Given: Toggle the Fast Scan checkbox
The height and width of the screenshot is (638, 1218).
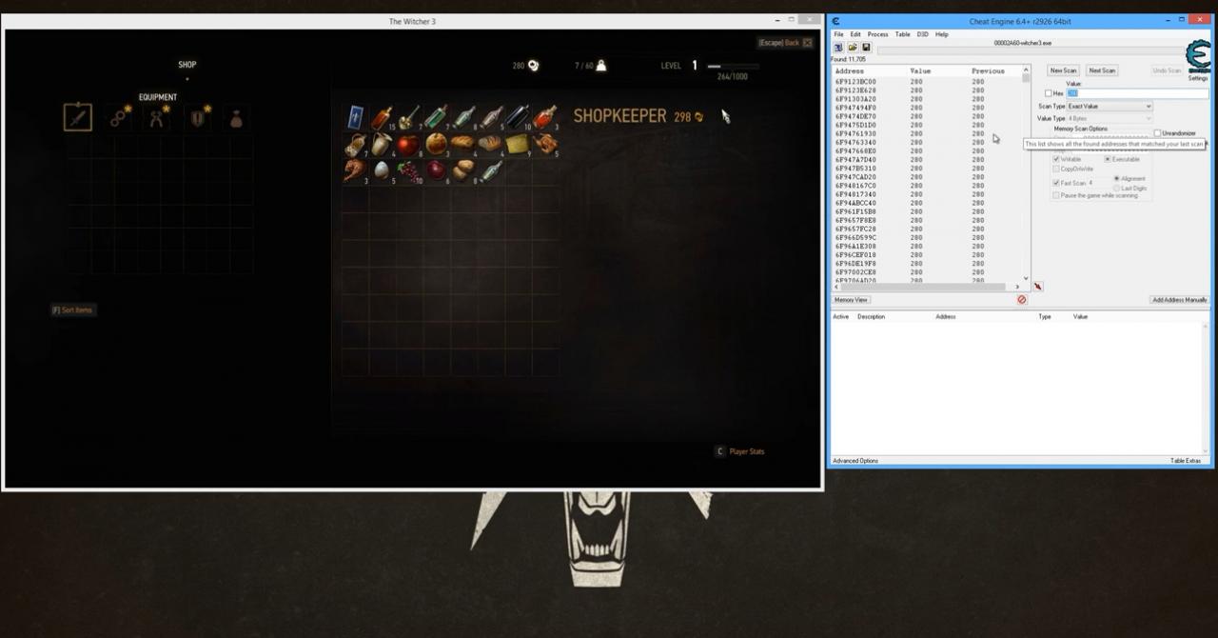Looking at the screenshot, I should 1056,183.
